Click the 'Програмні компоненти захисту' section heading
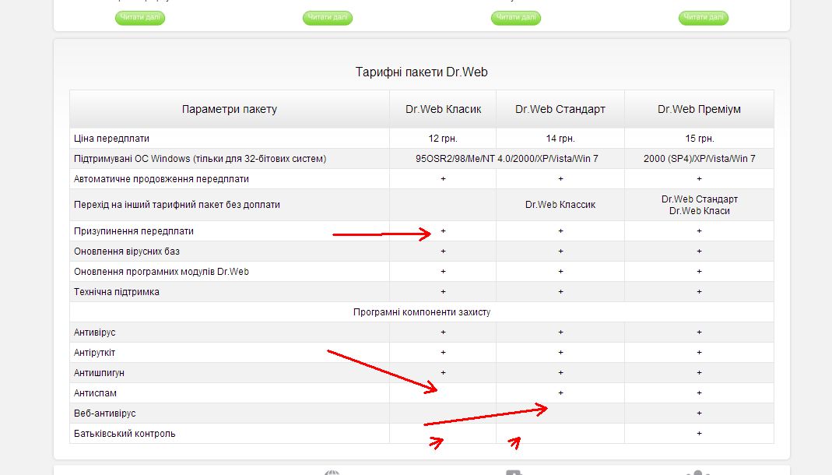The width and height of the screenshot is (832, 475). [421, 312]
